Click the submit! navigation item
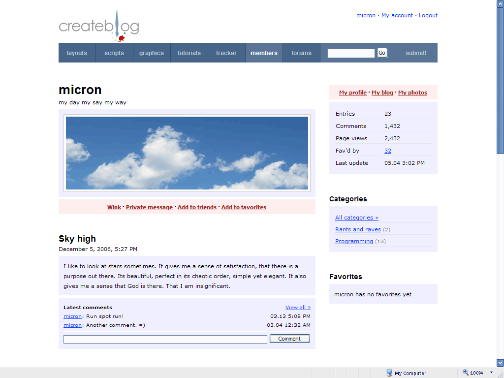 coord(416,53)
